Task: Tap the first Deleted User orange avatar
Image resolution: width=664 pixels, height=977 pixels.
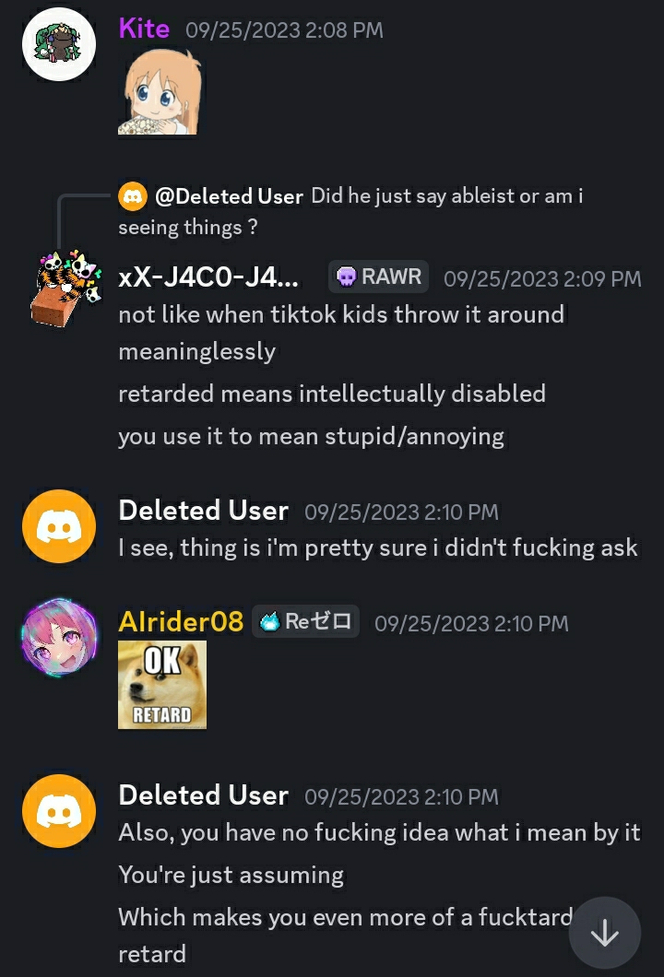Action: [x=59, y=526]
